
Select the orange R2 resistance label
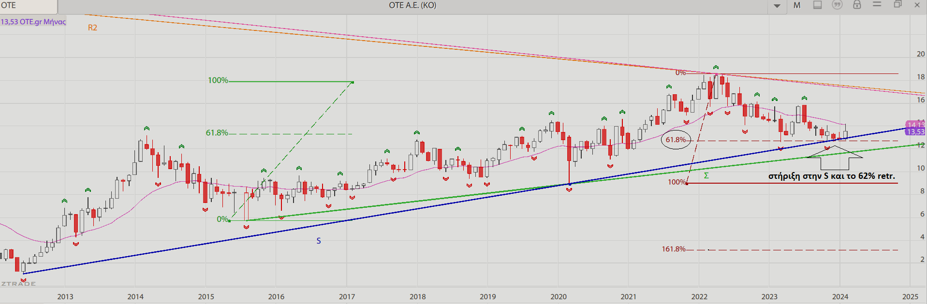(x=92, y=28)
